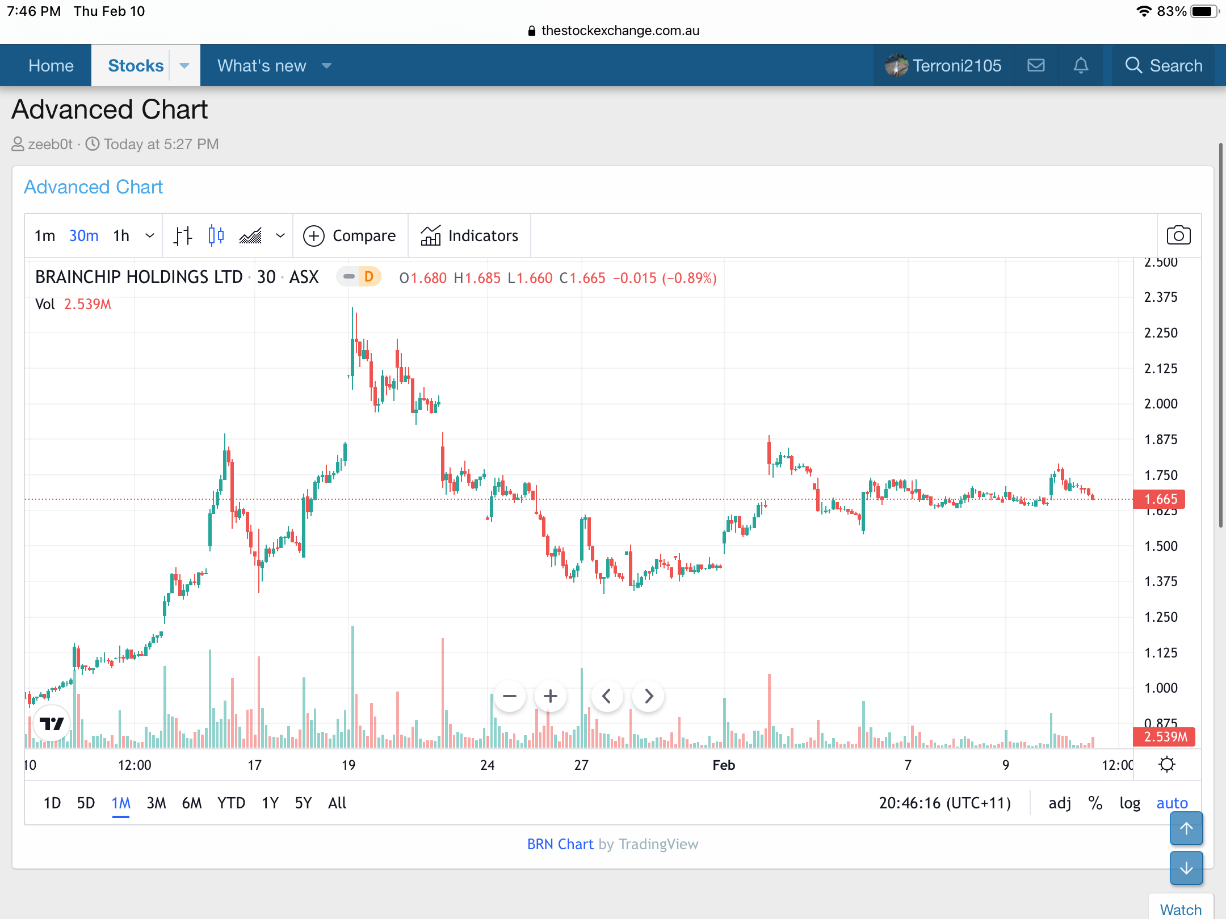This screenshot has height=919, width=1226.
Task: Expand the Stocks menu dropdown arrow
Action: [x=184, y=66]
